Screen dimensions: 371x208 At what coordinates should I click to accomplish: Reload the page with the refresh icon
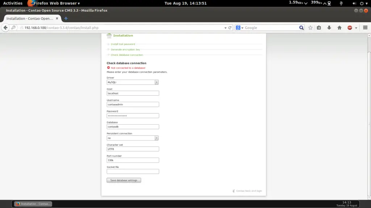point(230,27)
